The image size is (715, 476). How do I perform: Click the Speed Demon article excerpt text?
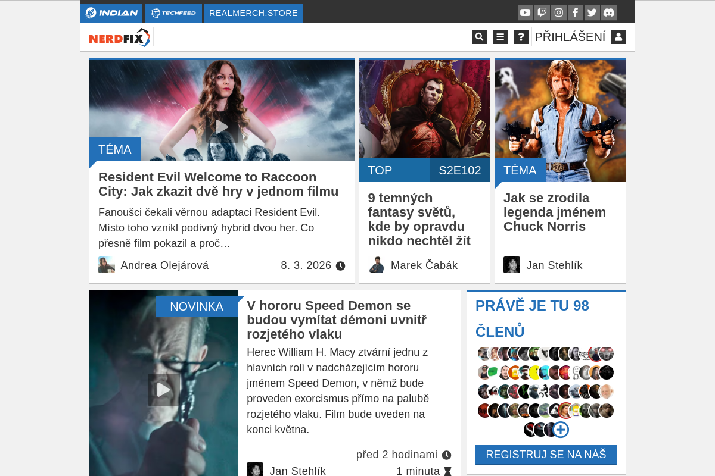point(338,391)
